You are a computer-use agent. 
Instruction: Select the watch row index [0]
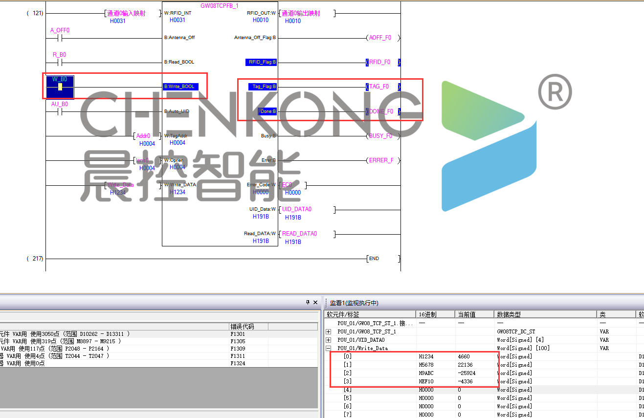(x=347, y=356)
